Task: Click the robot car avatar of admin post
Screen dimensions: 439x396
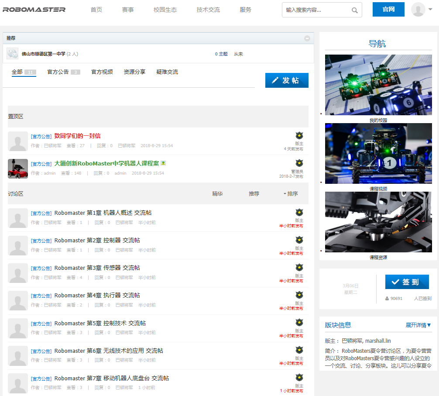Action: pos(17,169)
